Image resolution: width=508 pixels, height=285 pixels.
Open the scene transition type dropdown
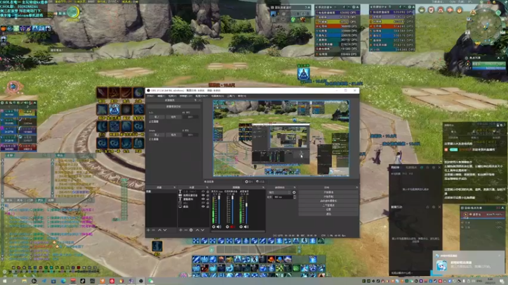(x=279, y=193)
